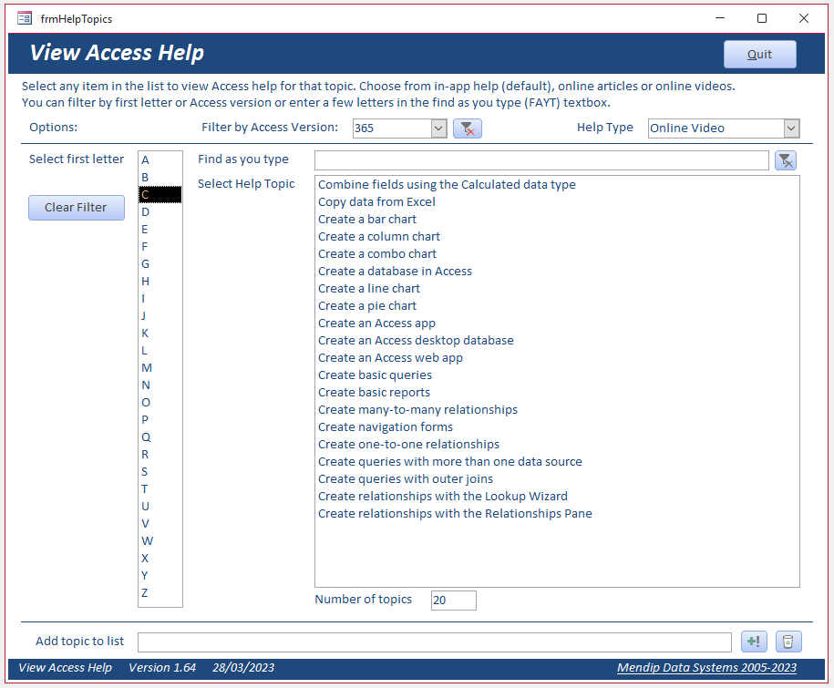
Task: Click the Online Video help type text
Action: click(x=716, y=128)
